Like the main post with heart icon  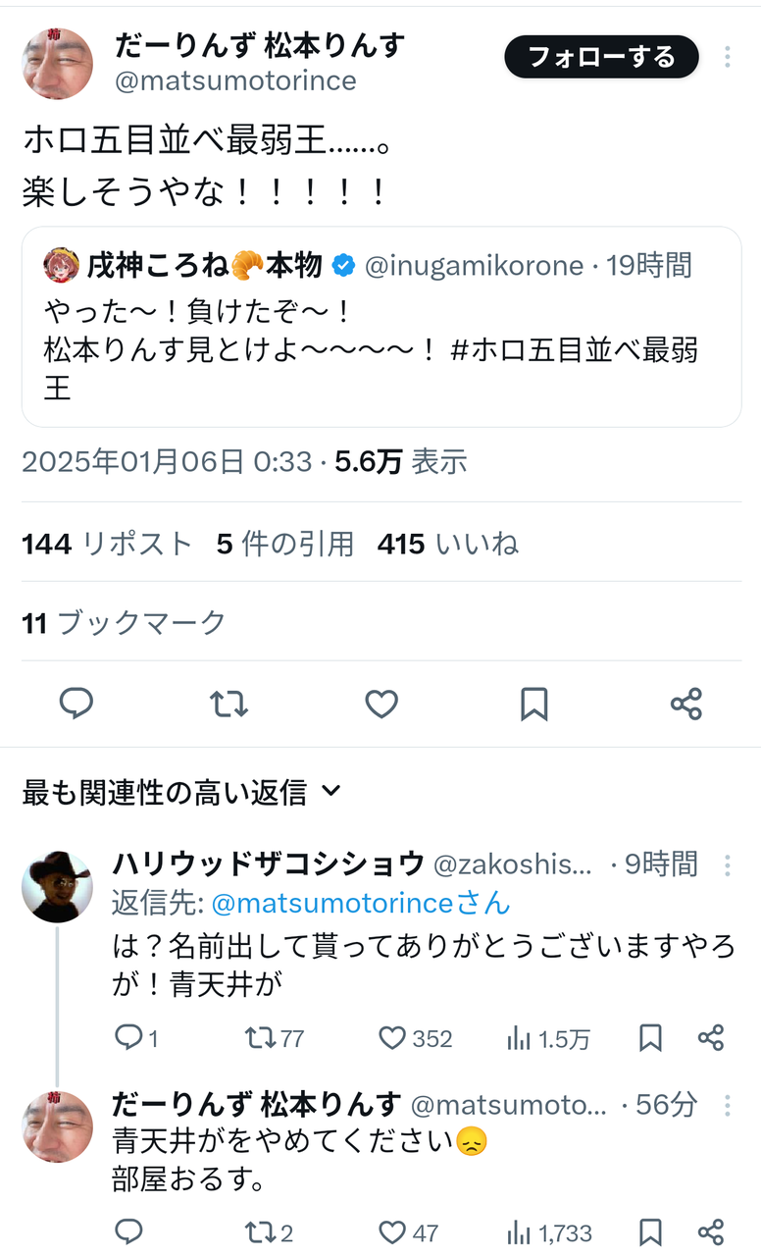click(381, 704)
